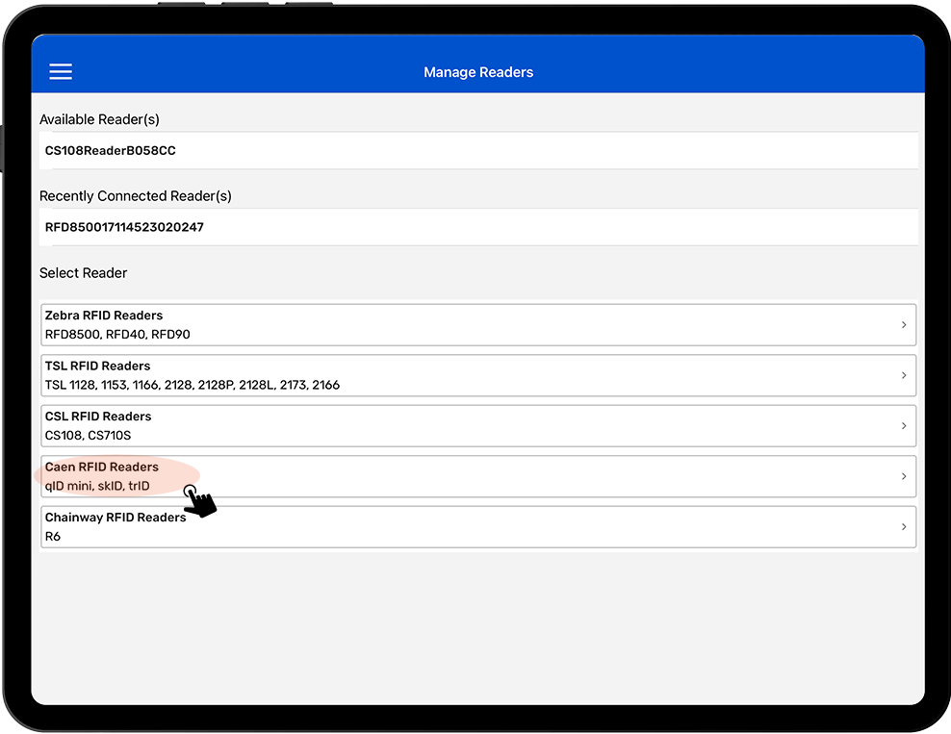Expand CSL RFID Readers using its chevron
This screenshot has height=734, width=951.
[903, 426]
